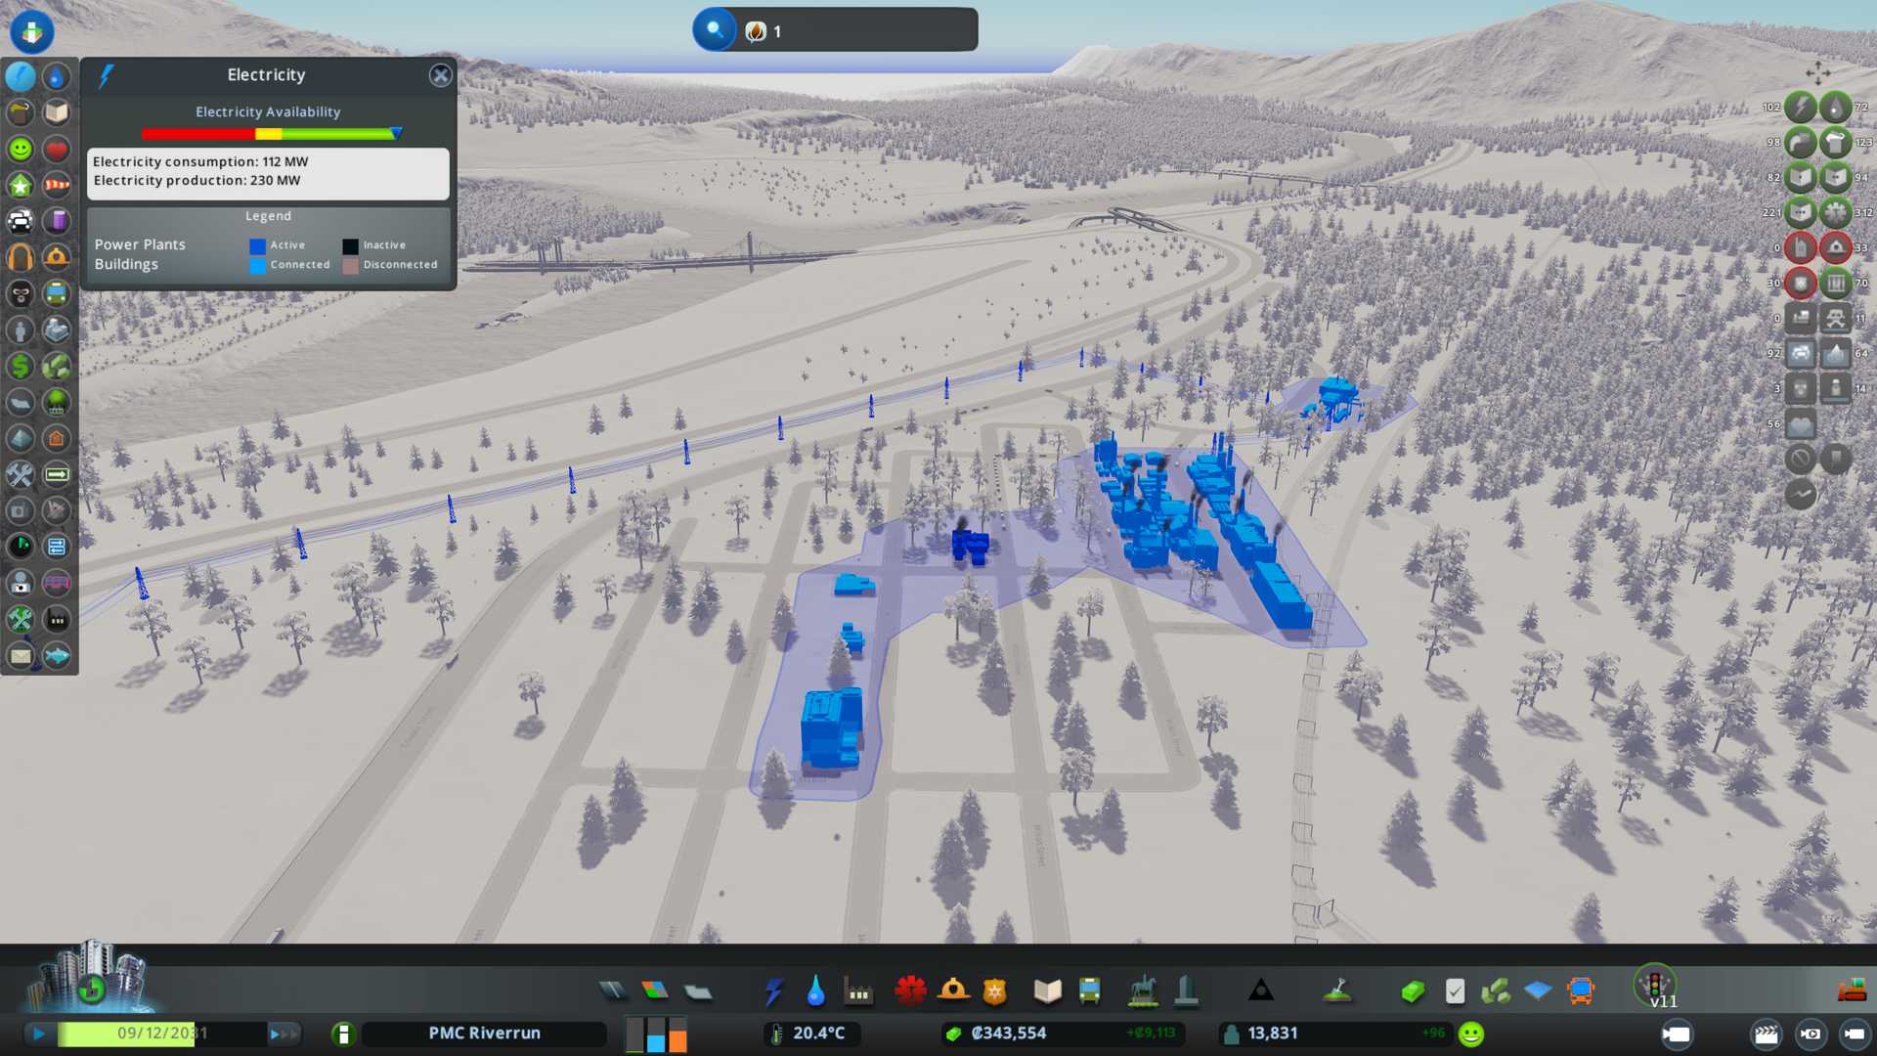Open the water info view
Screen dimensions: 1877x1056
tap(56, 76)
